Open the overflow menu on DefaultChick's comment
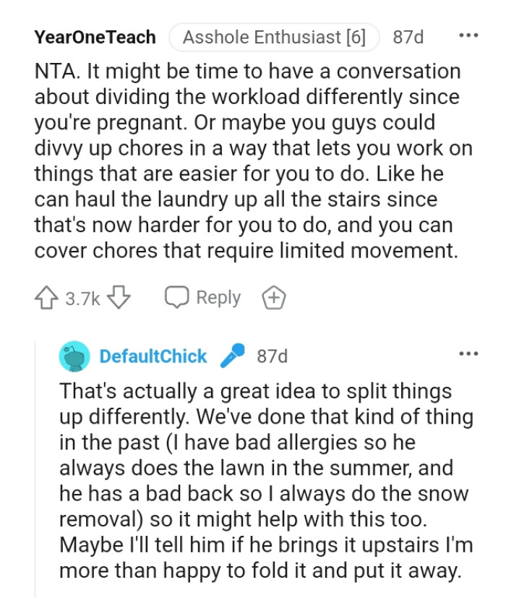This screenshot has height=598, width=506. coord(468,354)
